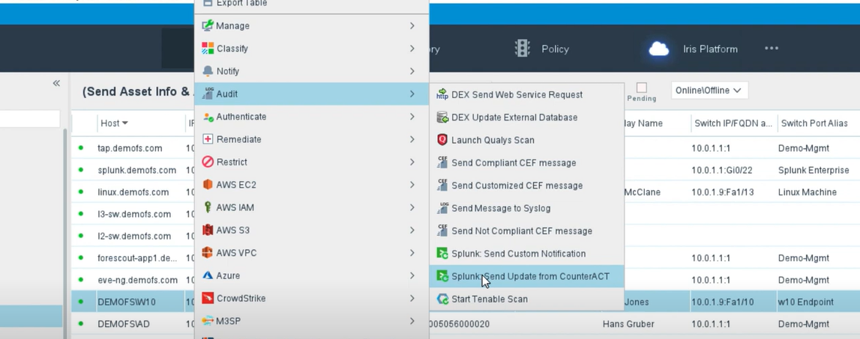Click the Switch Port Alias column header
The height and width of the screenshot is (339, 860).
814,123
